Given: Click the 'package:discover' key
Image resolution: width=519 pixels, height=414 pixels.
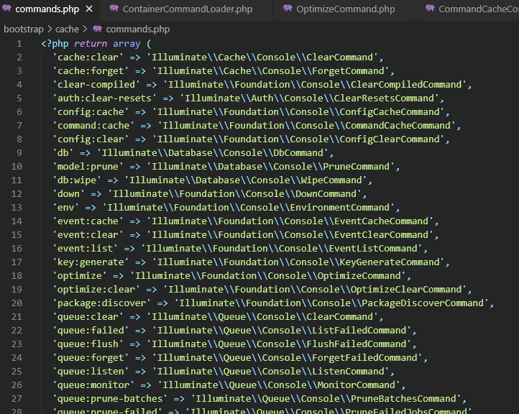Looking at the screenshot, I should pos(101,303).
